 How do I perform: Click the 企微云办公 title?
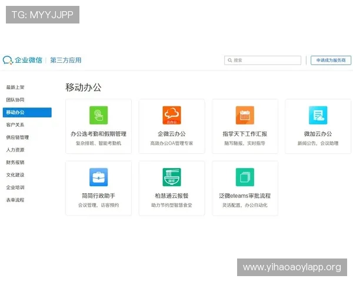(172, 134)
